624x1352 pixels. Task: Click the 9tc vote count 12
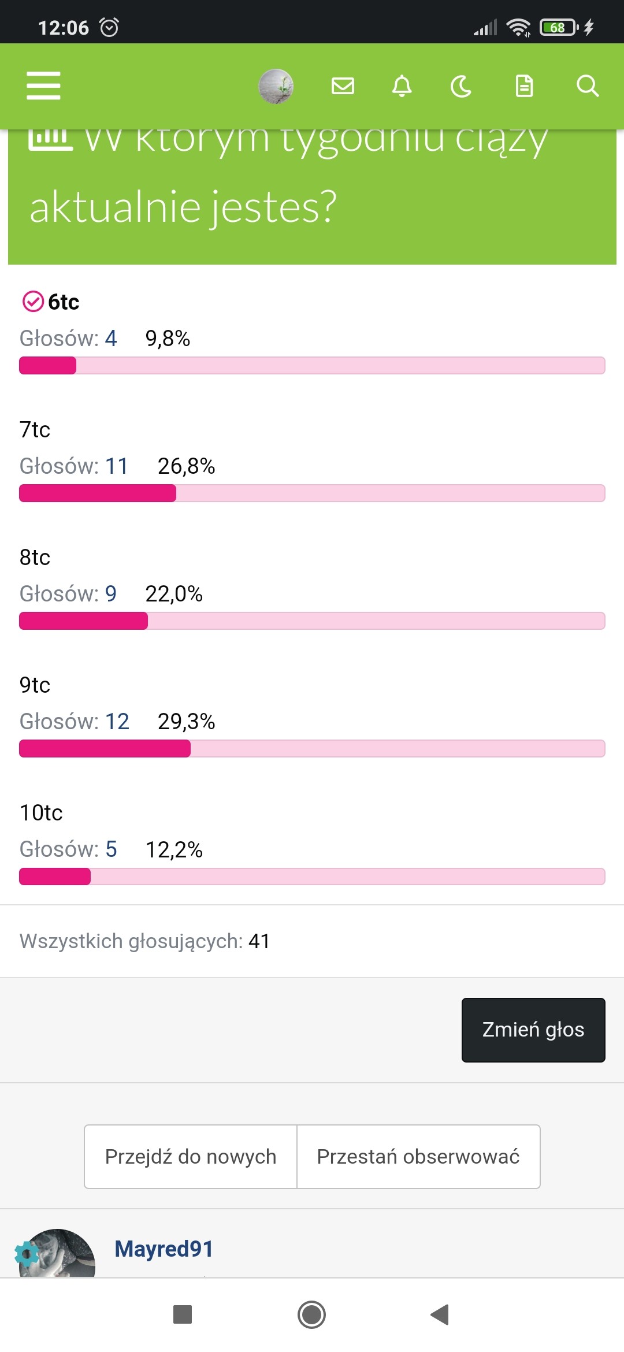click(117, 722)
